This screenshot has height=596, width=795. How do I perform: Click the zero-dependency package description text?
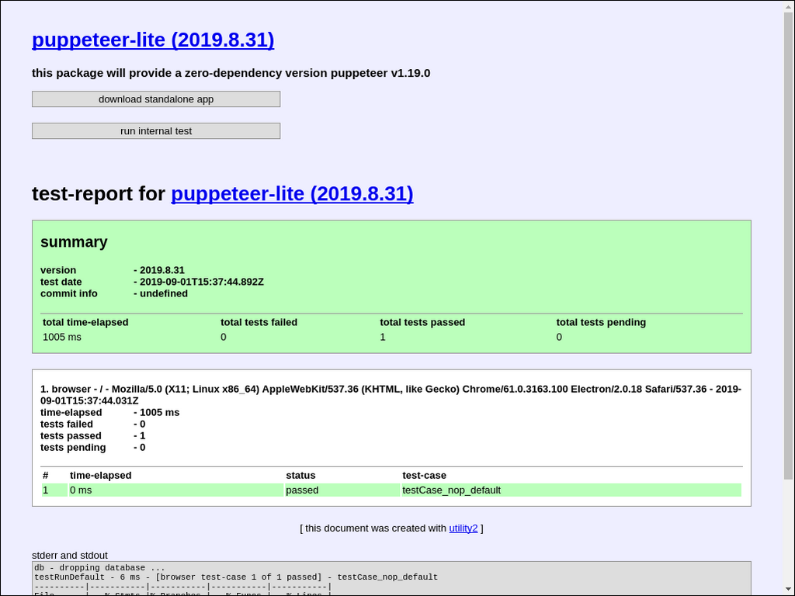tap(231, 73)
